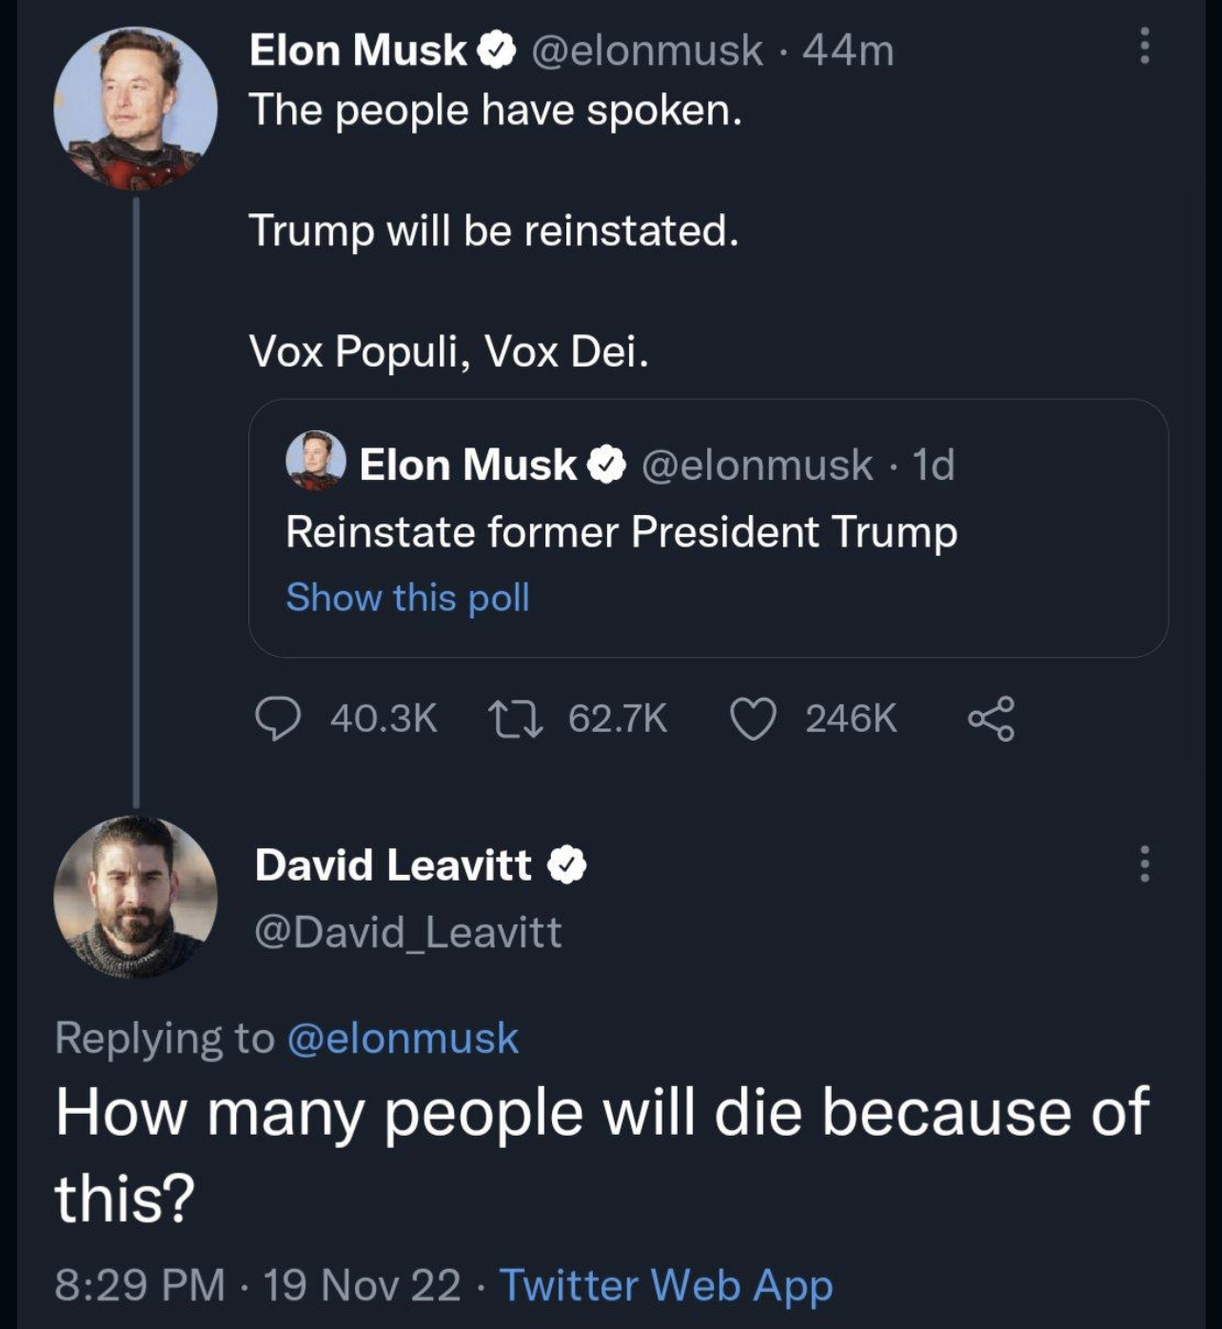Open David Leavitt's profile picture
This screenshot has height=1329, width=1222.
point(135,896)
